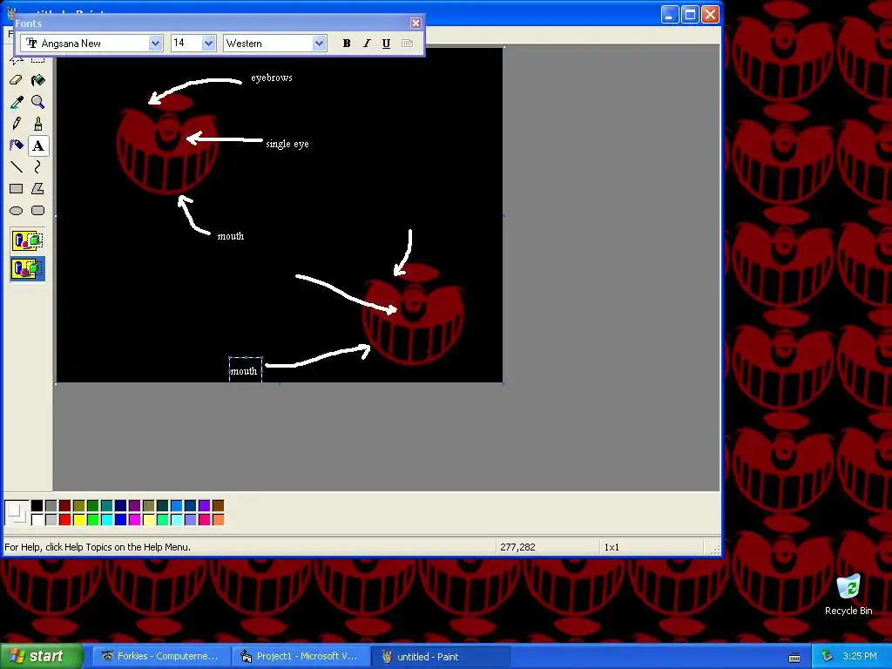This screenshot has height=669, width=892.
Task: Choose the transparent background drawing option
Action: click(27, 268)
